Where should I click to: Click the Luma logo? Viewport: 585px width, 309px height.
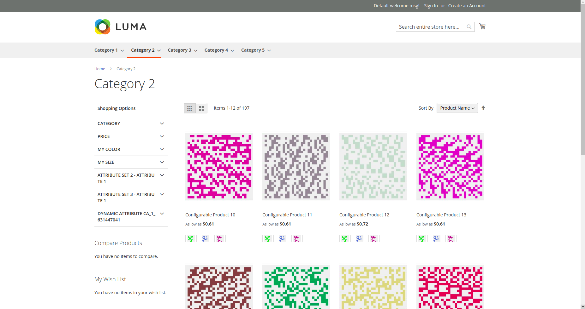point(121,27)
